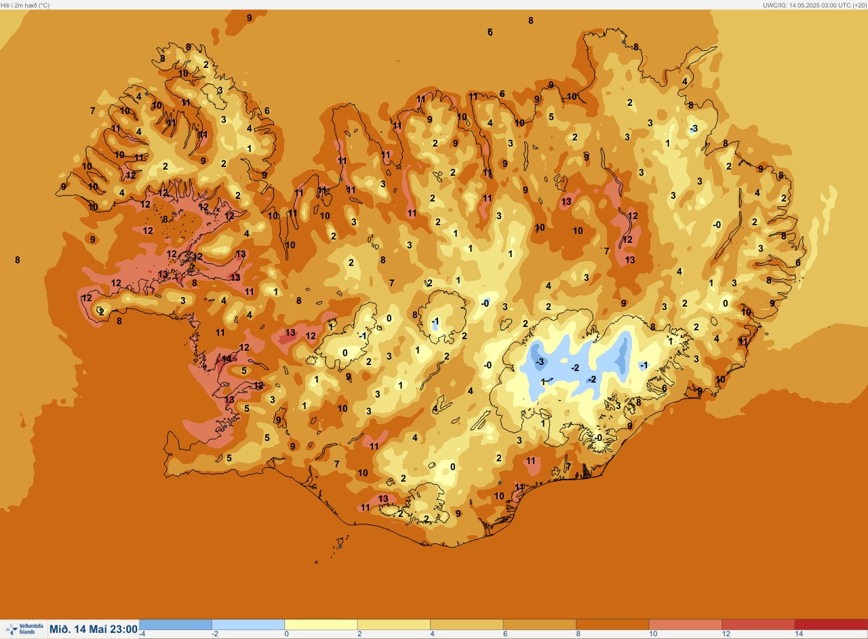The image size is (868, 639).
Task: Click the 'UWC/IG: 14.05.2025 03:00 UTC (+20)' model run label
Action: point(814,5)
